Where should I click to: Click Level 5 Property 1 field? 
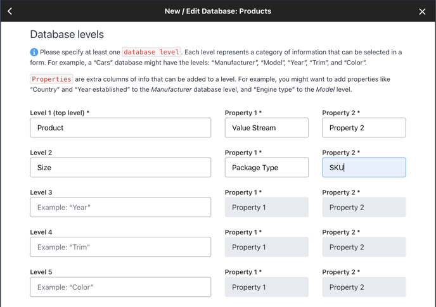[x=266, y=287]
